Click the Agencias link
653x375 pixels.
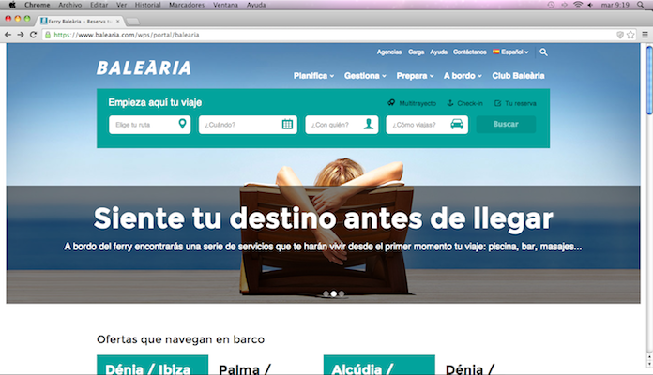[x=389, y=52]
